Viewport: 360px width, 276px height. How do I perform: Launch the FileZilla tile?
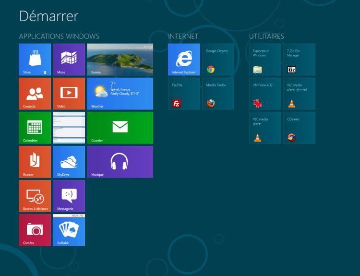[x=184, y=94]
